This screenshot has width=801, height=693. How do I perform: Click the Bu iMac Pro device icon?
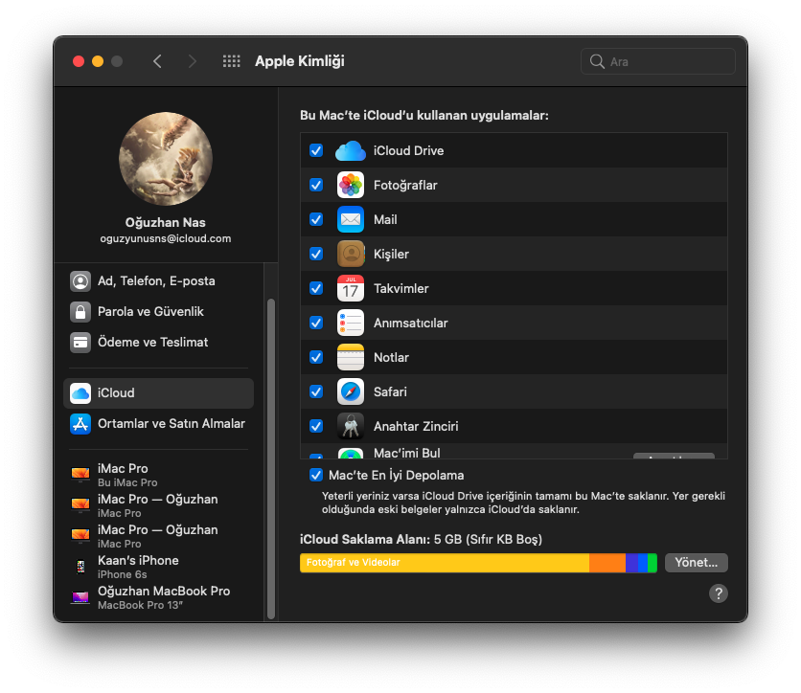pos(80,475)
